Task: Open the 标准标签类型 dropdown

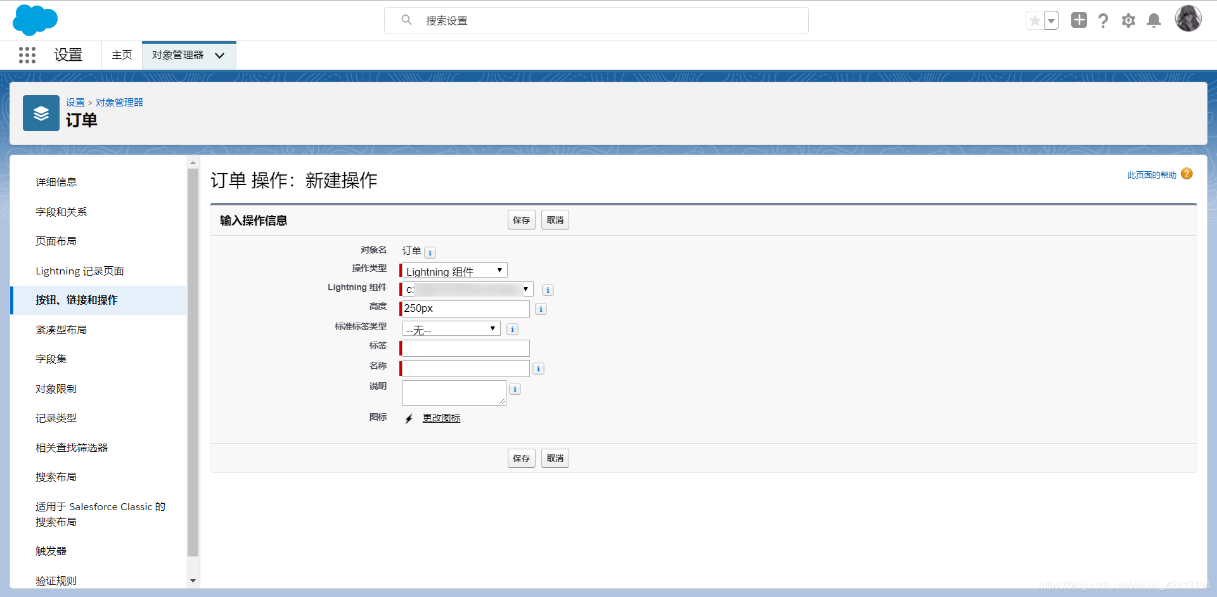Action: click(451, 329)
